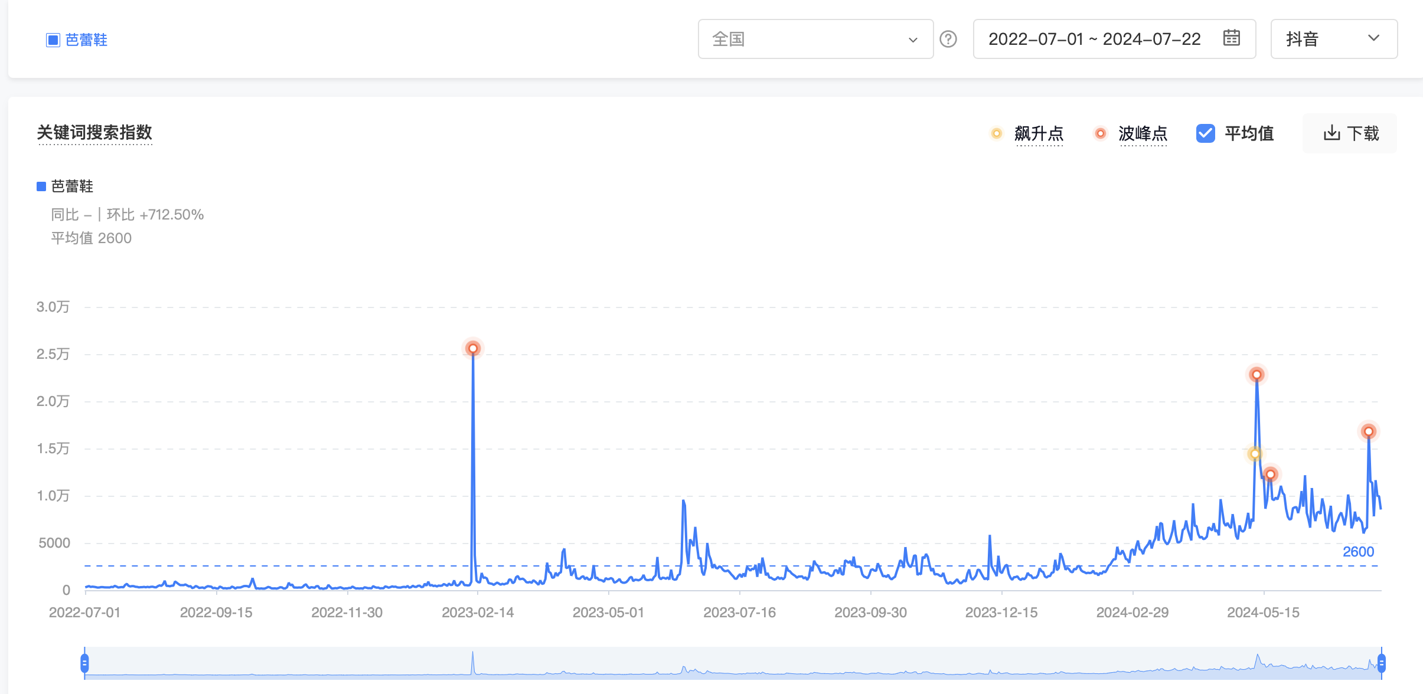Expand the 全国 region dropdown
Image resolution: width=1423 pixels, height=694 pixels.
point(815,39)
